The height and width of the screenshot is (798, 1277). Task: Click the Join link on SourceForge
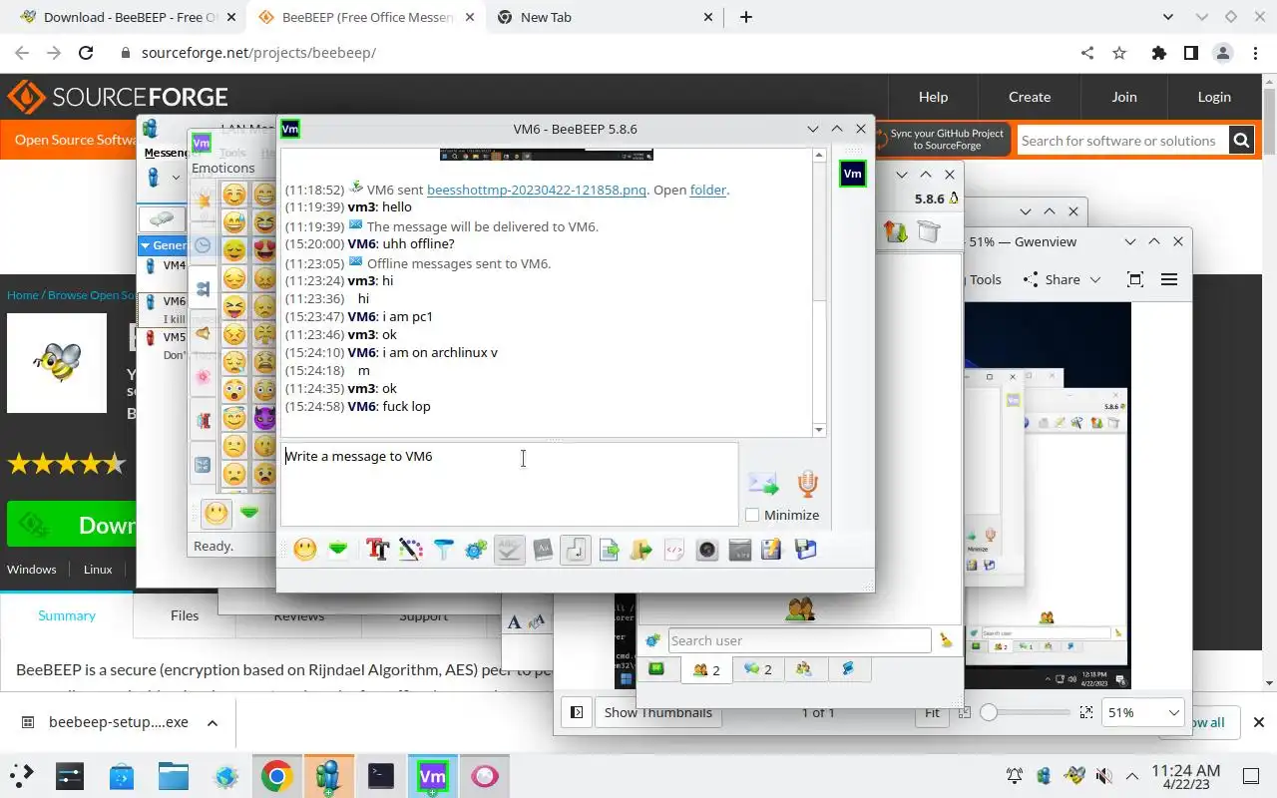(x=1124, y=97)
